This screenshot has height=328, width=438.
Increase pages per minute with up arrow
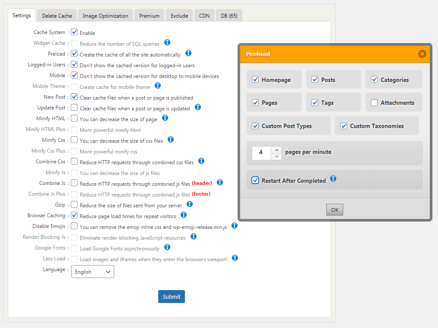276,150
